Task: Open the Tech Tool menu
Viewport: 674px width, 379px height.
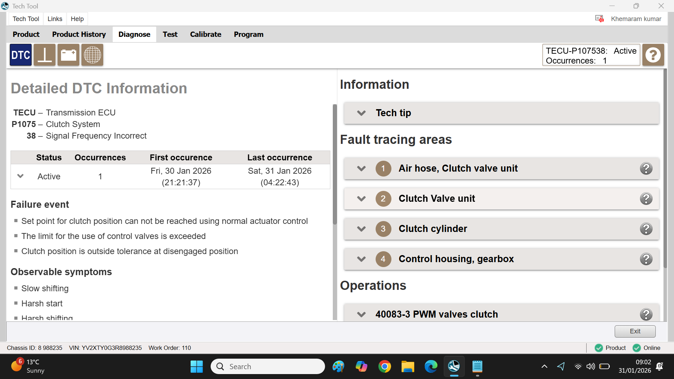Action: [x=26, y=19]
